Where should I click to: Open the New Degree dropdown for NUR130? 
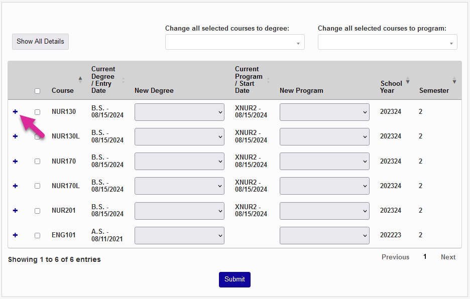(x=179, y=112)
